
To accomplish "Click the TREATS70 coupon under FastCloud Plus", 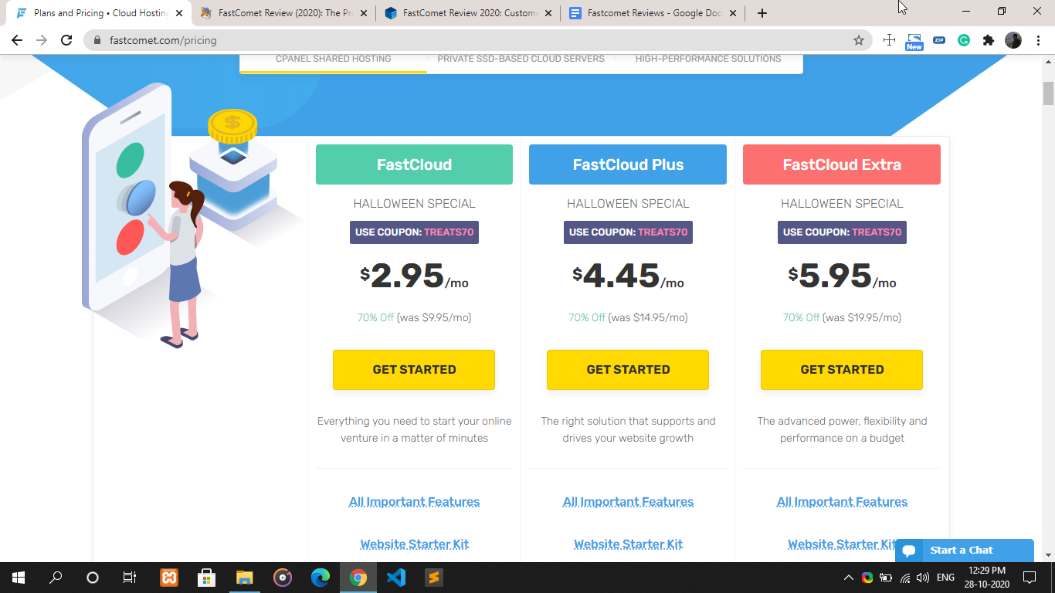I will pos(628,232).
